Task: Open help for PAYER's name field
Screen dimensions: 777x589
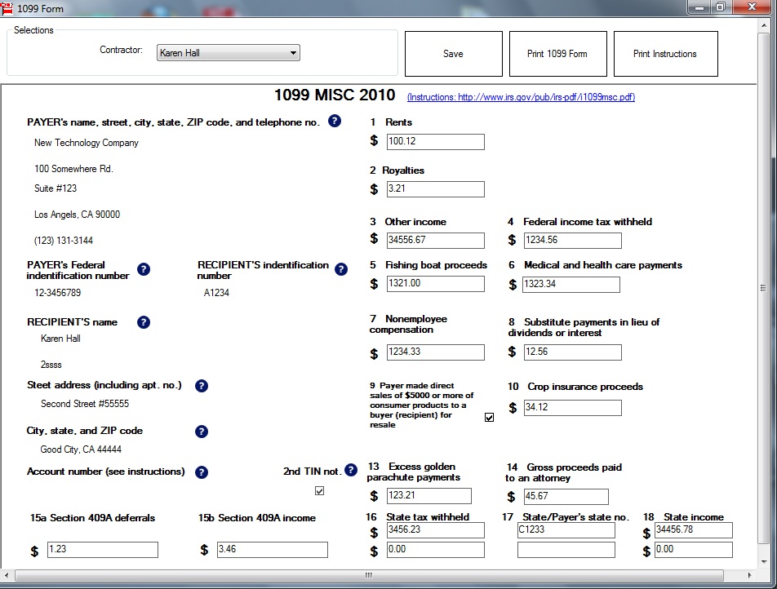Action: (x=335, y=121)
